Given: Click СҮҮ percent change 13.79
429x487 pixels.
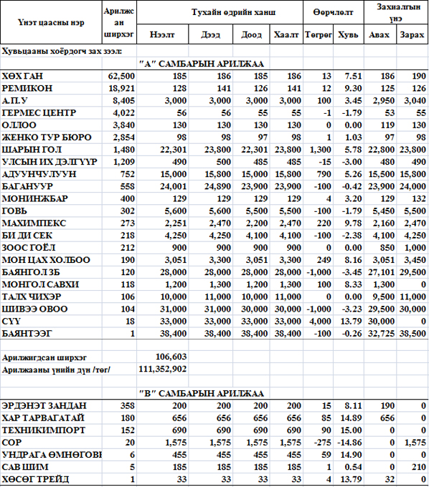Looking at the screenshot, I should [x=349, y=321].
